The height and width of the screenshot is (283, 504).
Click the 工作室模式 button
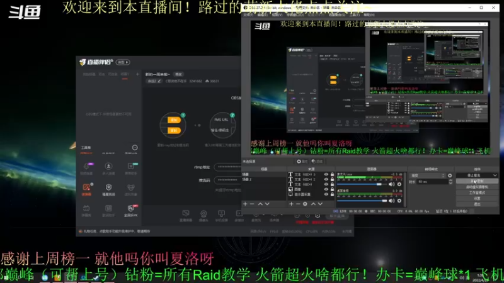pos(477,192)
